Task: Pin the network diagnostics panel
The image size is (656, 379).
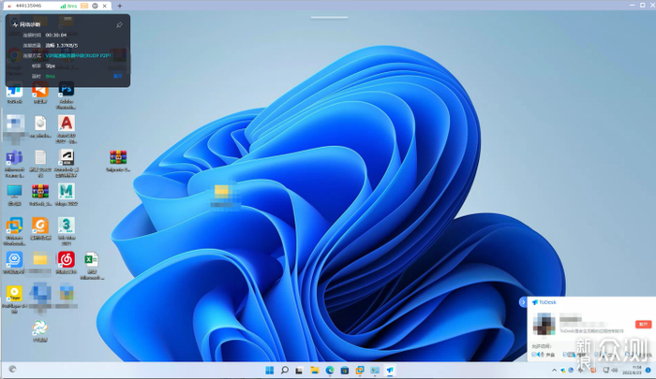Action: coord(119,24)
